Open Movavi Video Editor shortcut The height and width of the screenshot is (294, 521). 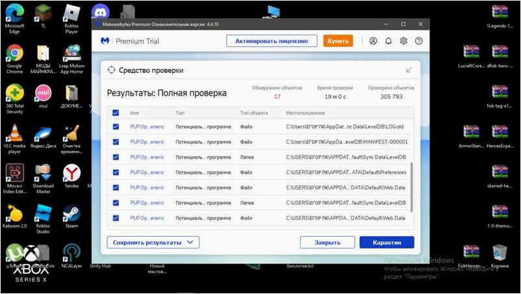tap(14, 179)
